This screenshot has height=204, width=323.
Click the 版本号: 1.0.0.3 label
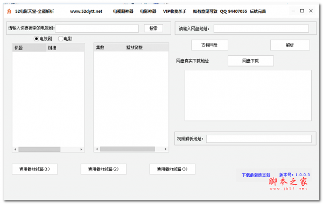click(x=294, y=175)
